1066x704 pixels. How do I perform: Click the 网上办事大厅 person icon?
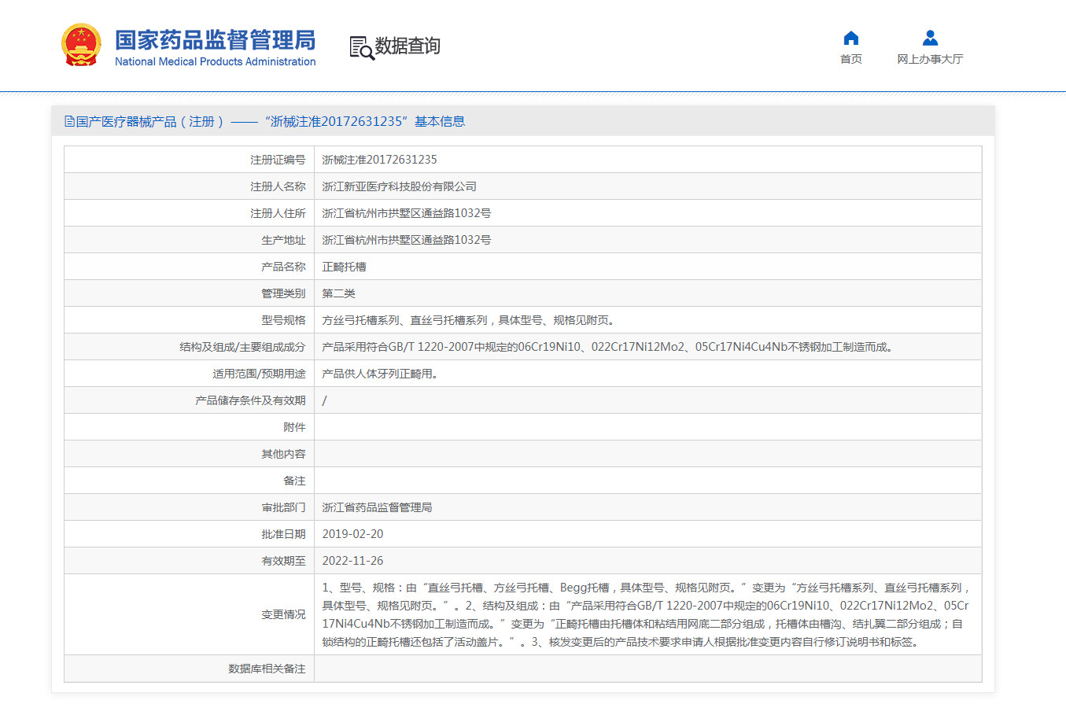pos(930,39)
